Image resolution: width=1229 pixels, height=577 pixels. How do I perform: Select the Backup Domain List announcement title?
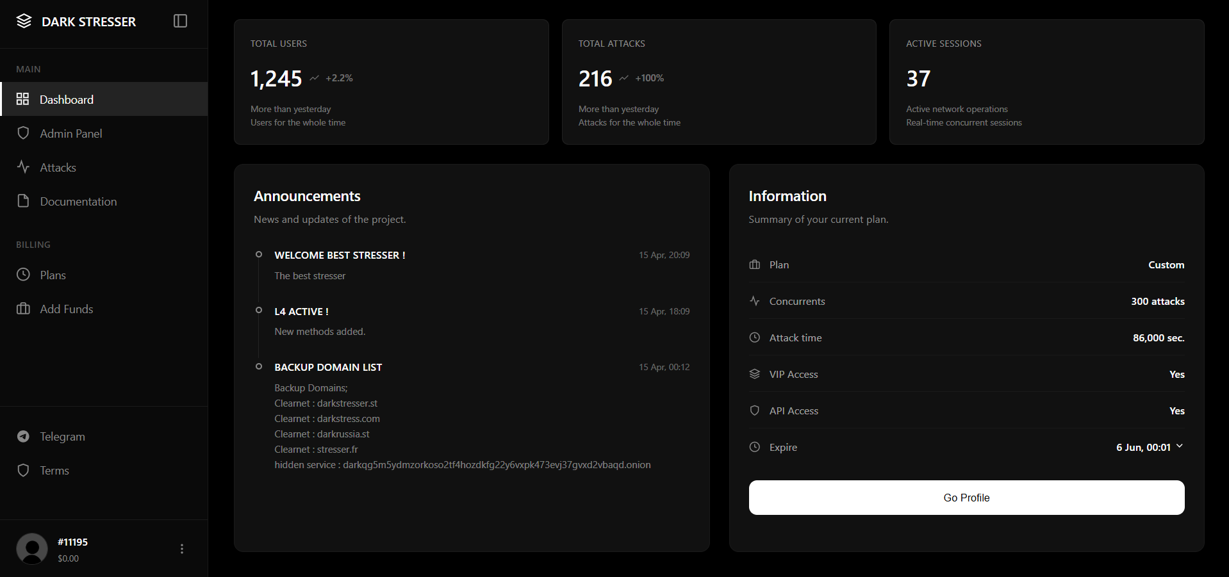[328, 367]
